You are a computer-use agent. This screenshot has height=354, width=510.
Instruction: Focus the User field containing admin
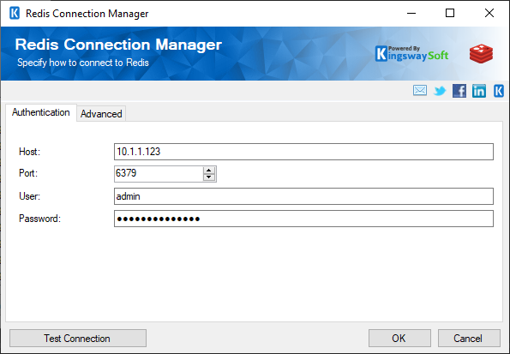click(303, 196)
